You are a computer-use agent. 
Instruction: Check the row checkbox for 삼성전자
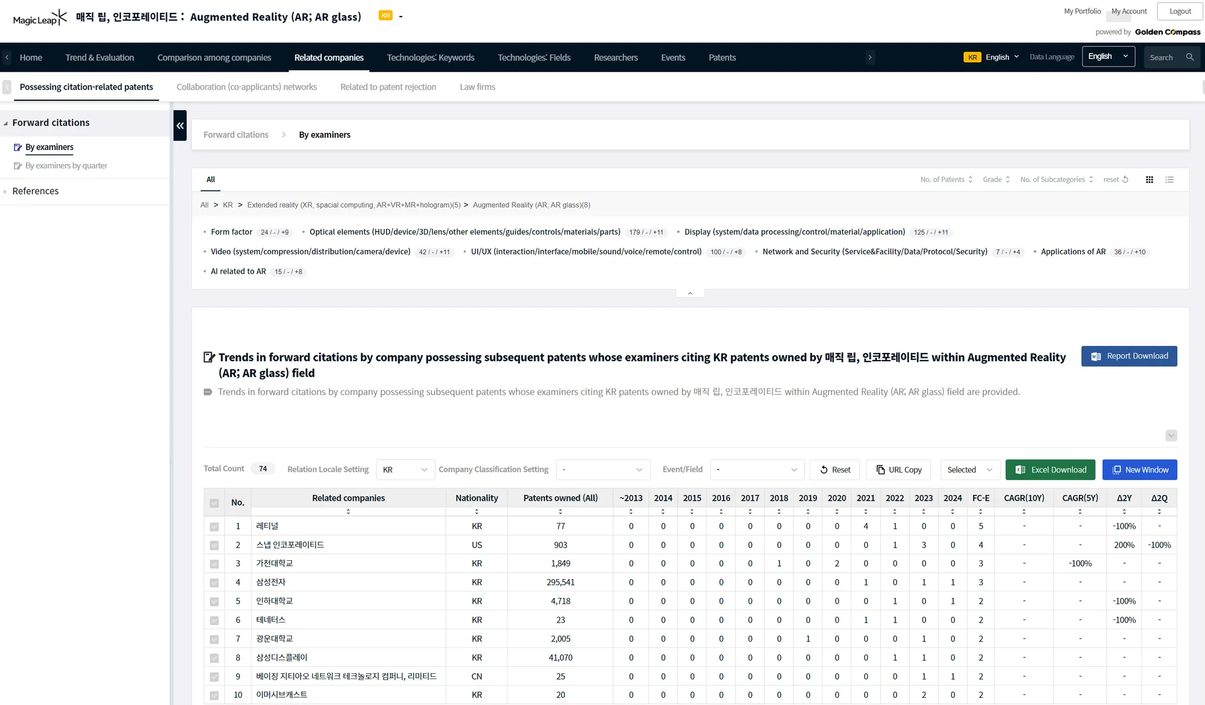(214, 583)
